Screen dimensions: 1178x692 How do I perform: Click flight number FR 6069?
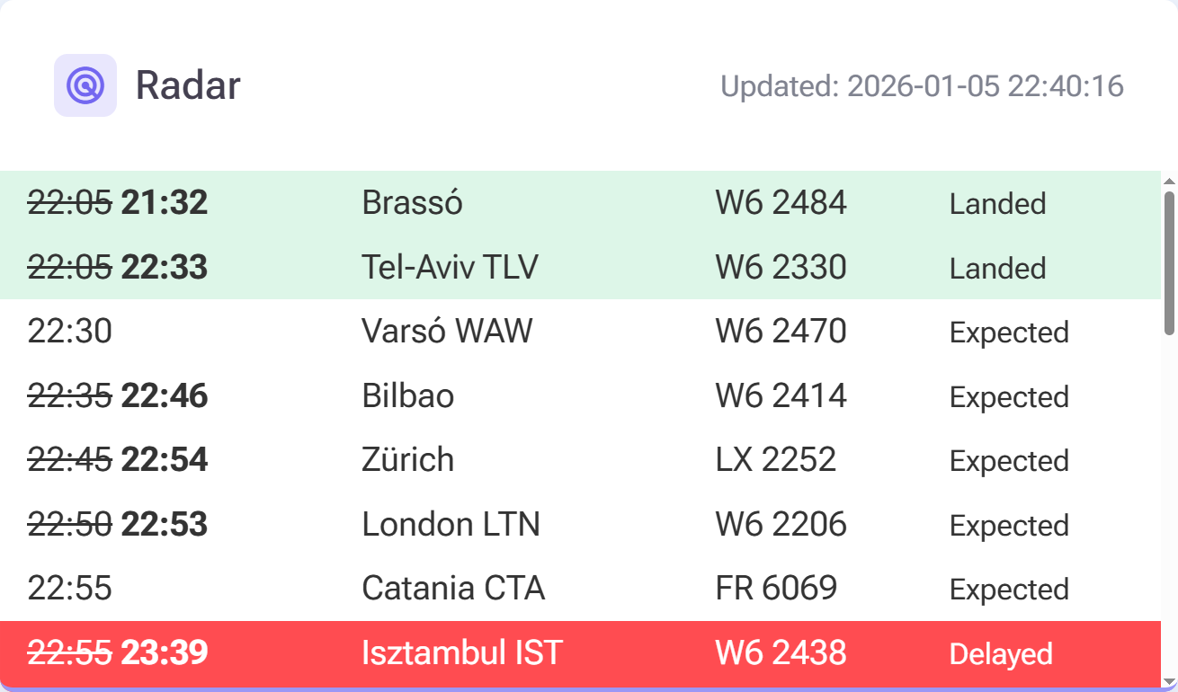click(776, 589)
